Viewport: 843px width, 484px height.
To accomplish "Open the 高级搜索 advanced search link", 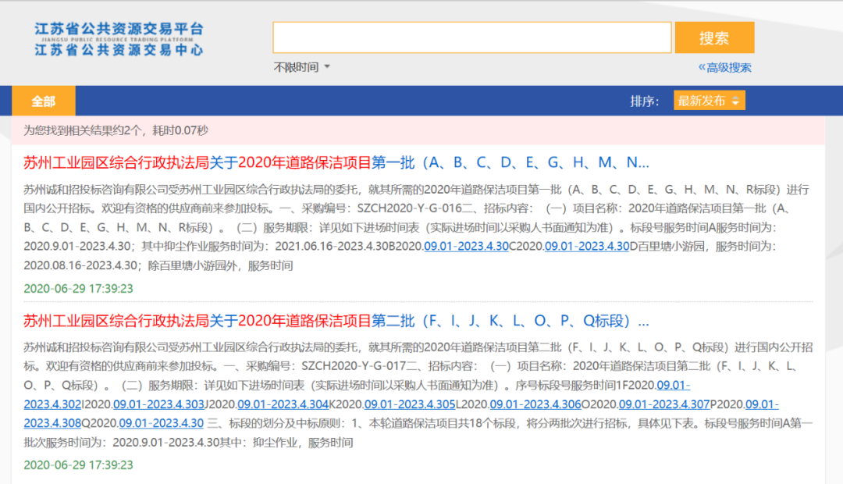I will 725,68.
